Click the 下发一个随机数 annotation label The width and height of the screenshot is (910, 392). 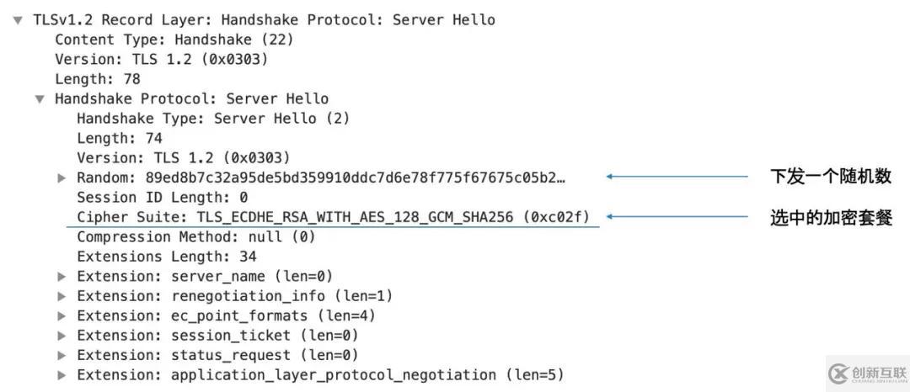830,177
